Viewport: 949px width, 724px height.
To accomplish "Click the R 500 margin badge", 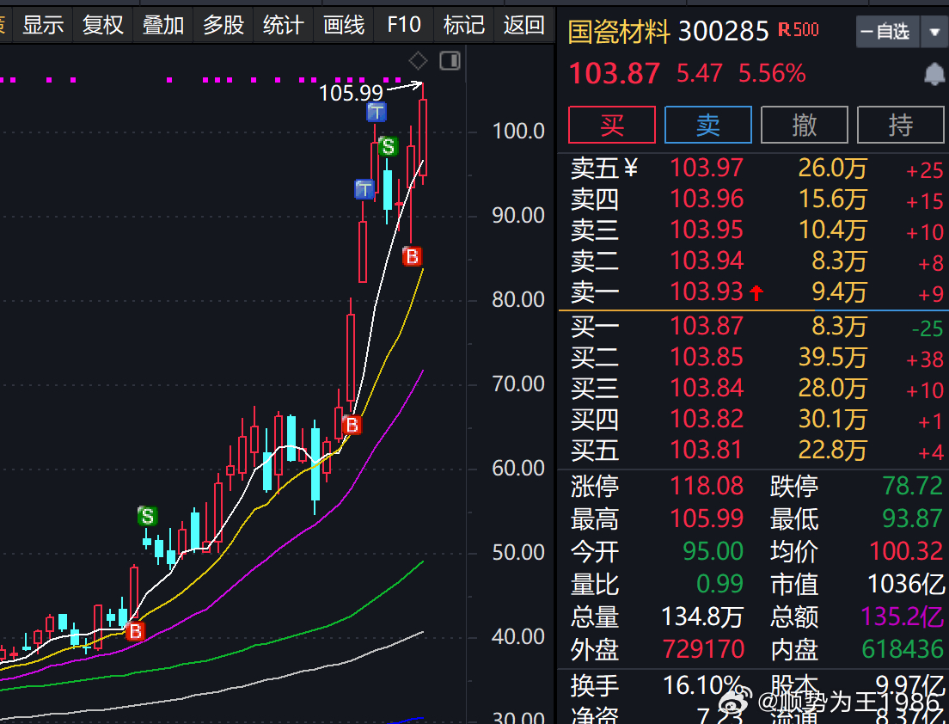I will click(799, 29).
